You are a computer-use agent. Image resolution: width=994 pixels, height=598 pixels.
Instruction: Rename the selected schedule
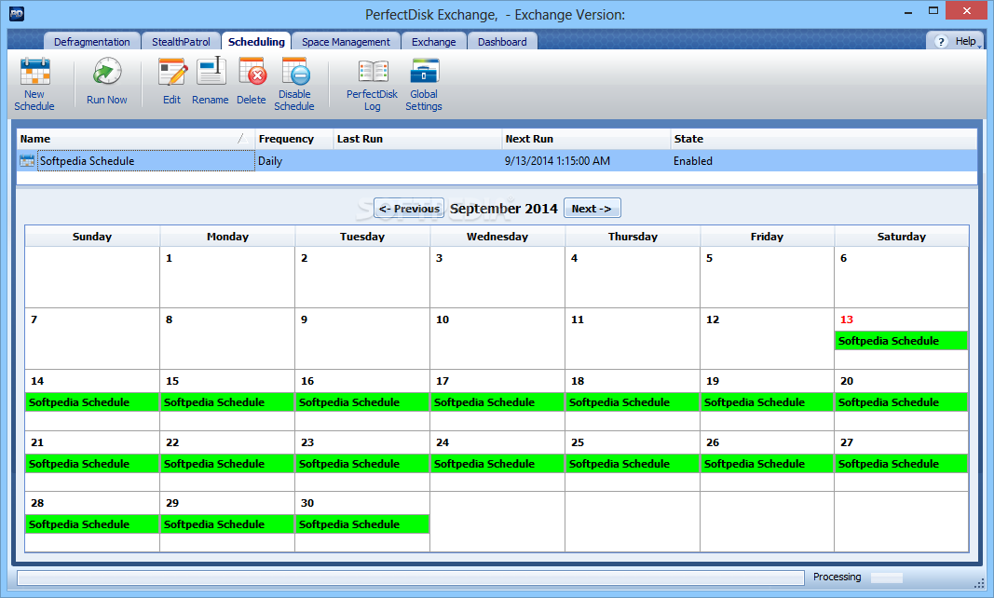pos(211,81)
